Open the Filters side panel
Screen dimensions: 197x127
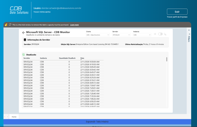189,38
